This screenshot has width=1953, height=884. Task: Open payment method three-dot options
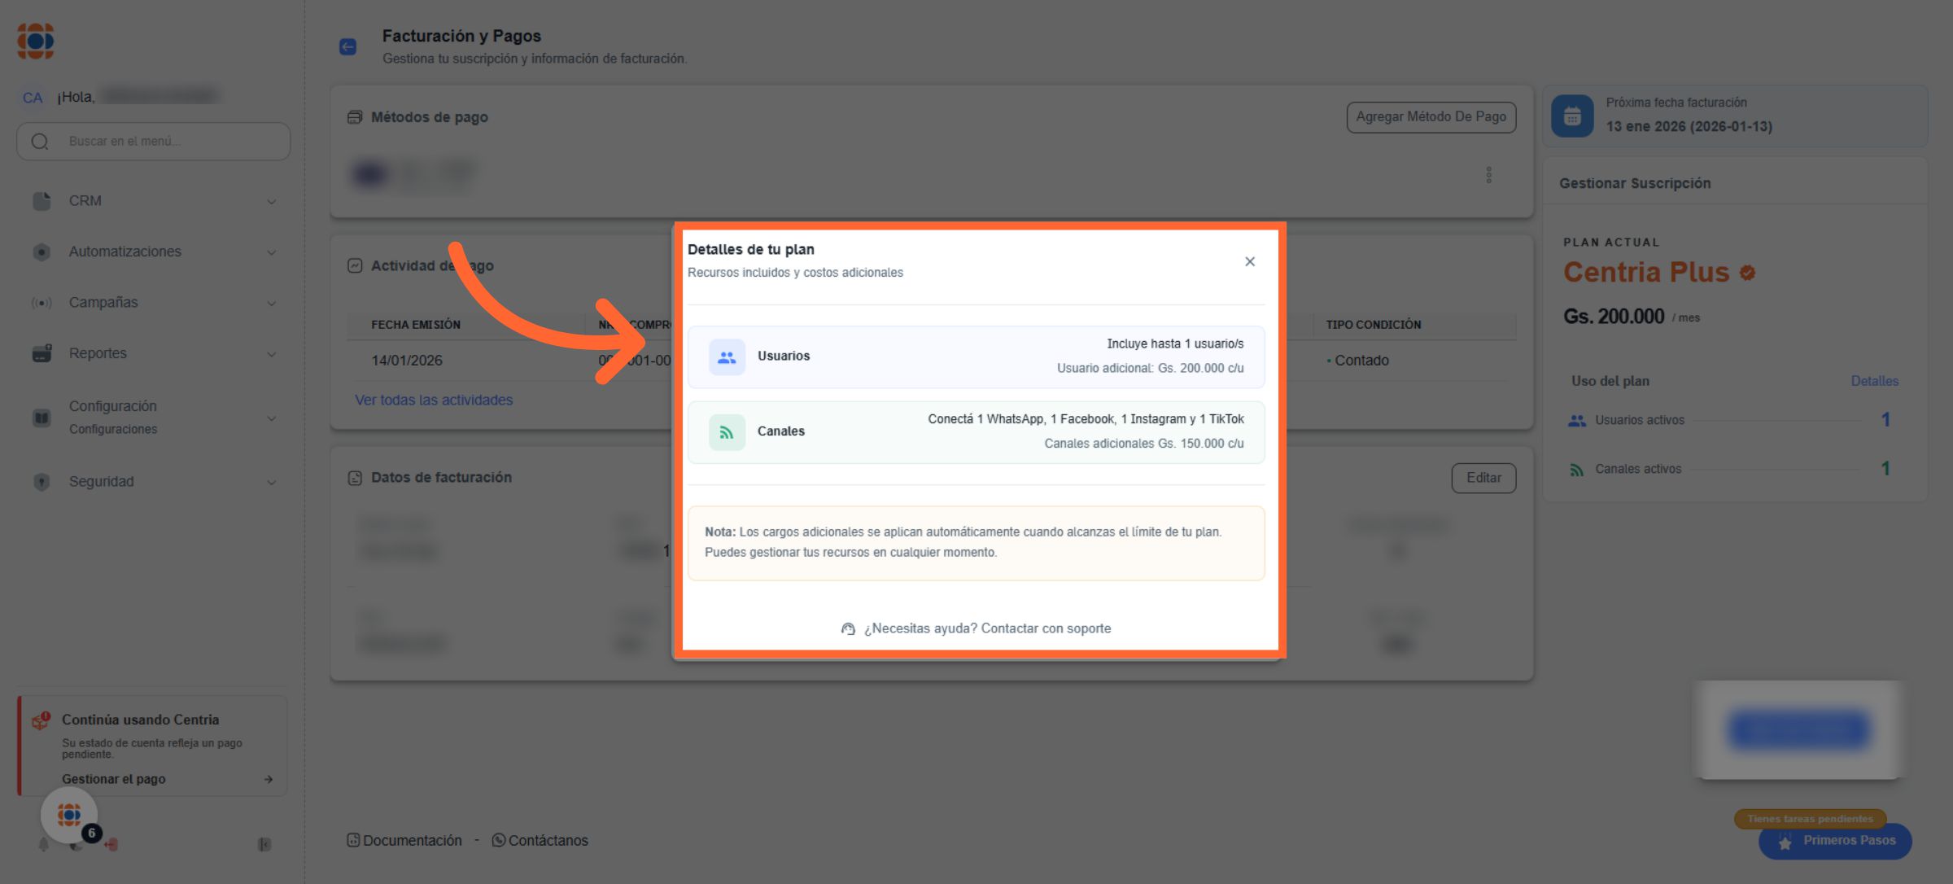coord(1488,175)
